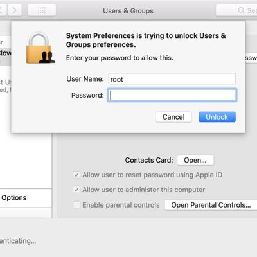The width and height of the screenshot is (257, 257).
Task: Open the Contacts Card
Action: coord(195,160)
